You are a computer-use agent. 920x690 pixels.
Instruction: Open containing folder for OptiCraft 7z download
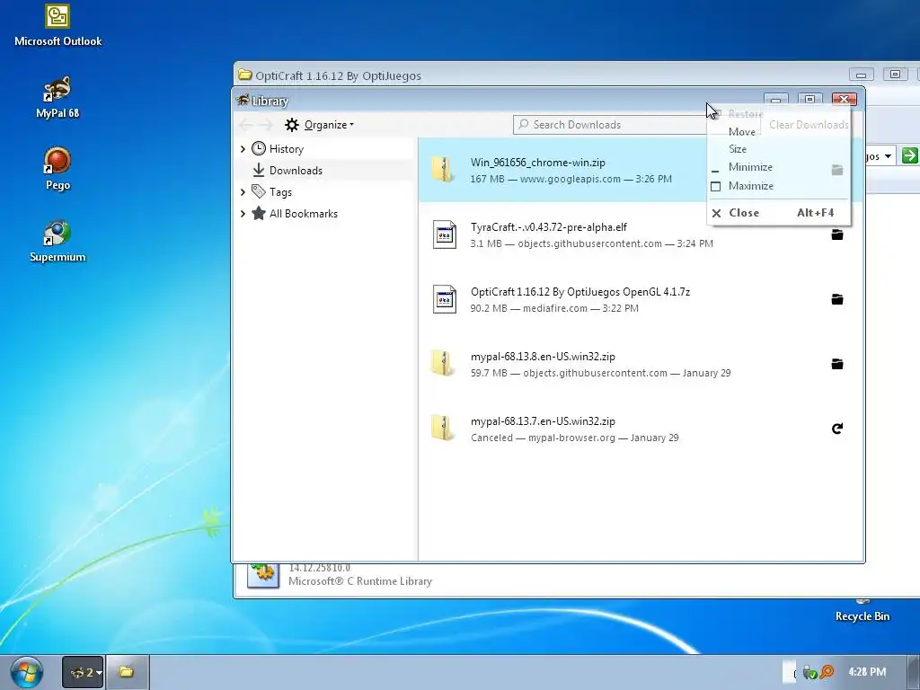click(x=837, y=299)
